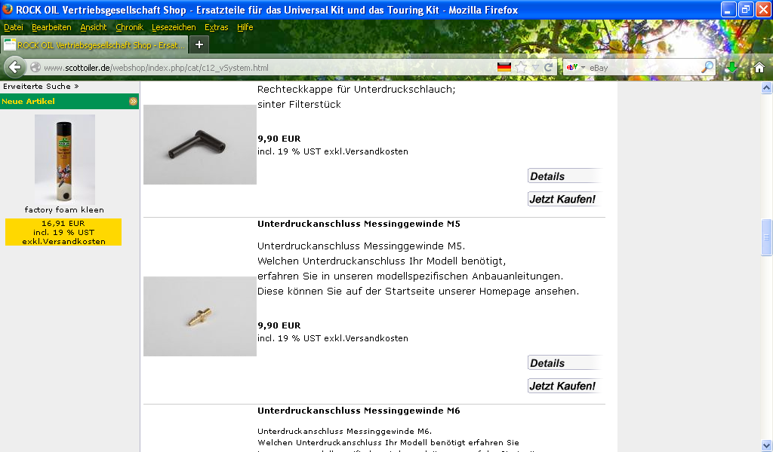This screenshot has height=452, width=773.
Task: Open the eBay search engine dropdown
Action: tap(576, 67)
